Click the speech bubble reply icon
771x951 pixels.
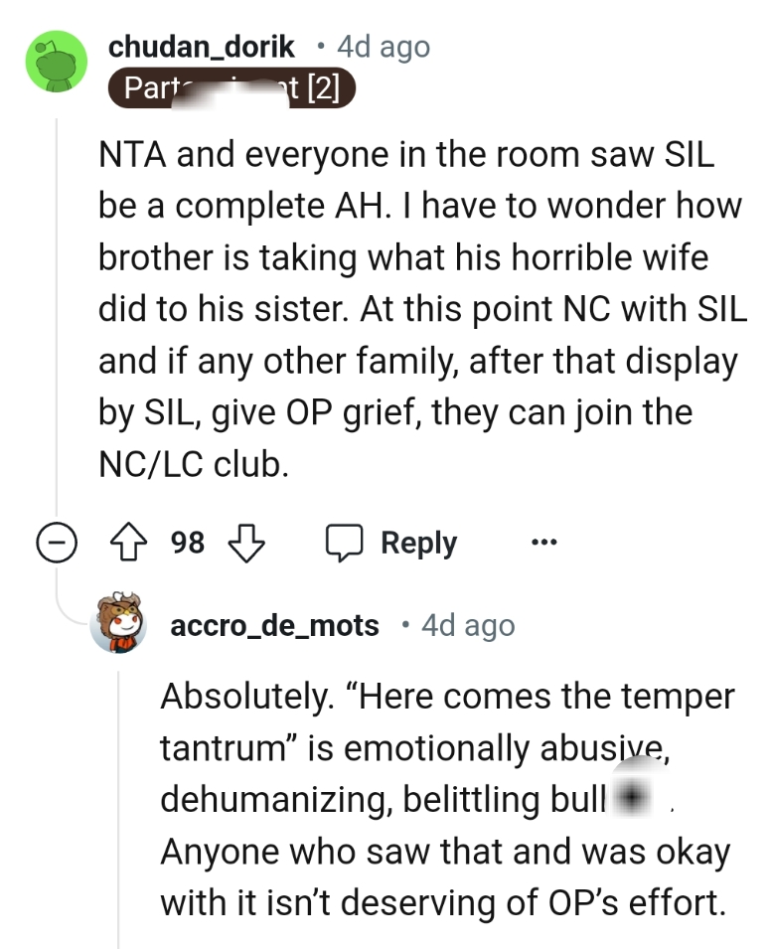[344, 543]
